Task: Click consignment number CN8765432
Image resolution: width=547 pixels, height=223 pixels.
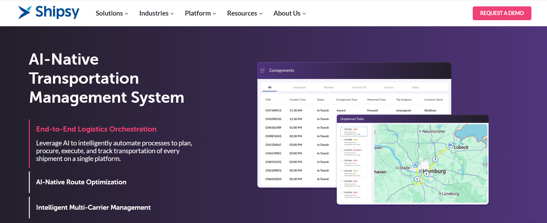Action: click(273, 162)
